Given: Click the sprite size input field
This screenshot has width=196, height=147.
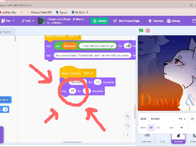Looking at the screenshot, I should point(182,127).
